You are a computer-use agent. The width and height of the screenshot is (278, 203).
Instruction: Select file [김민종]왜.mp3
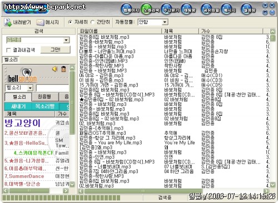[x=96, y=148]
